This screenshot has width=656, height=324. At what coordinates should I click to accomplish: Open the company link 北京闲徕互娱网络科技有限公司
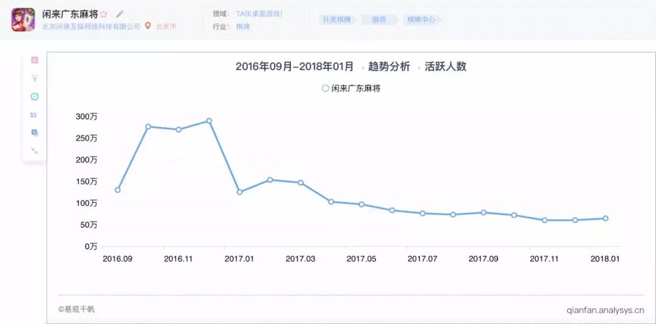(x=91, y=26)
